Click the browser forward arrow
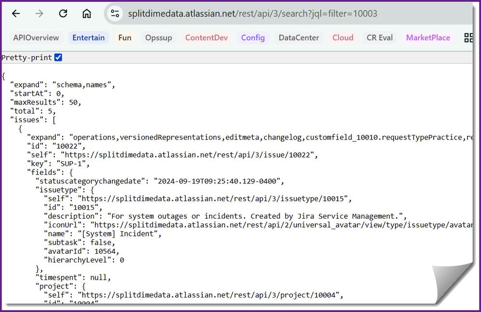The width and height of the screenshot is (481, 312). click(39, 13)
